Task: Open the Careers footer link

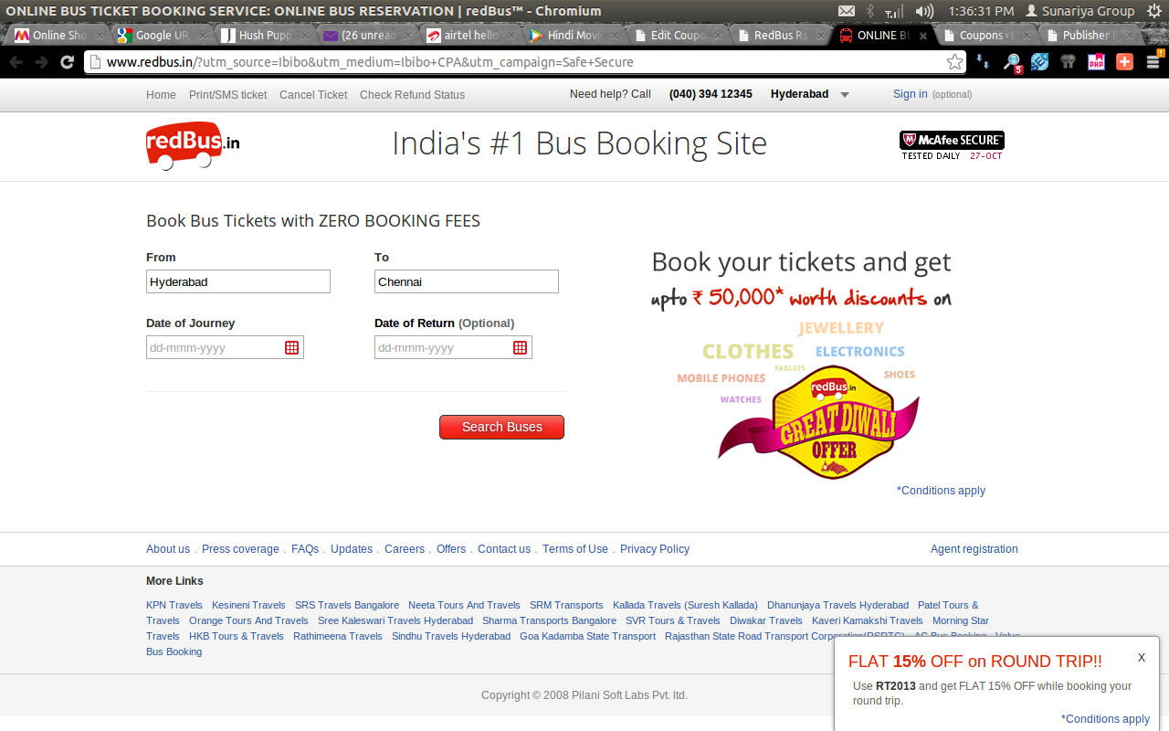Action: coord(405,549)
